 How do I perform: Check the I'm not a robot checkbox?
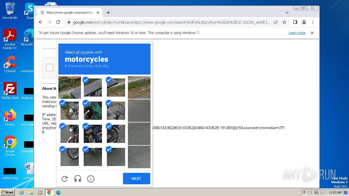50,68
